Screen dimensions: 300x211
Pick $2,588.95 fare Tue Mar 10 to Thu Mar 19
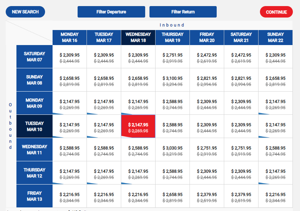click(x=172, y=126)
